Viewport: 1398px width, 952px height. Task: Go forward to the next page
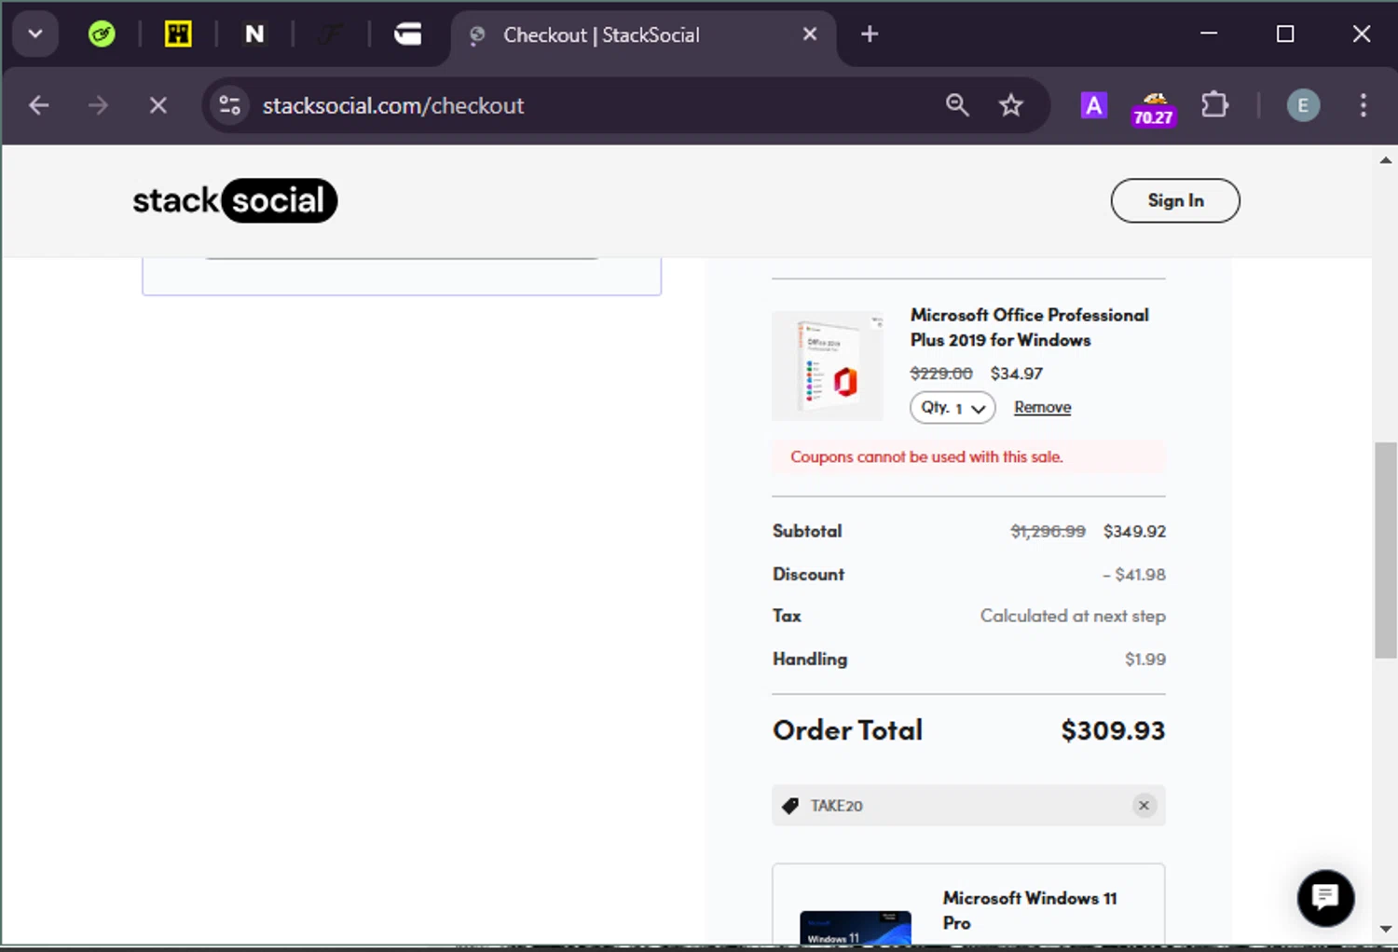tap(98, 105)
